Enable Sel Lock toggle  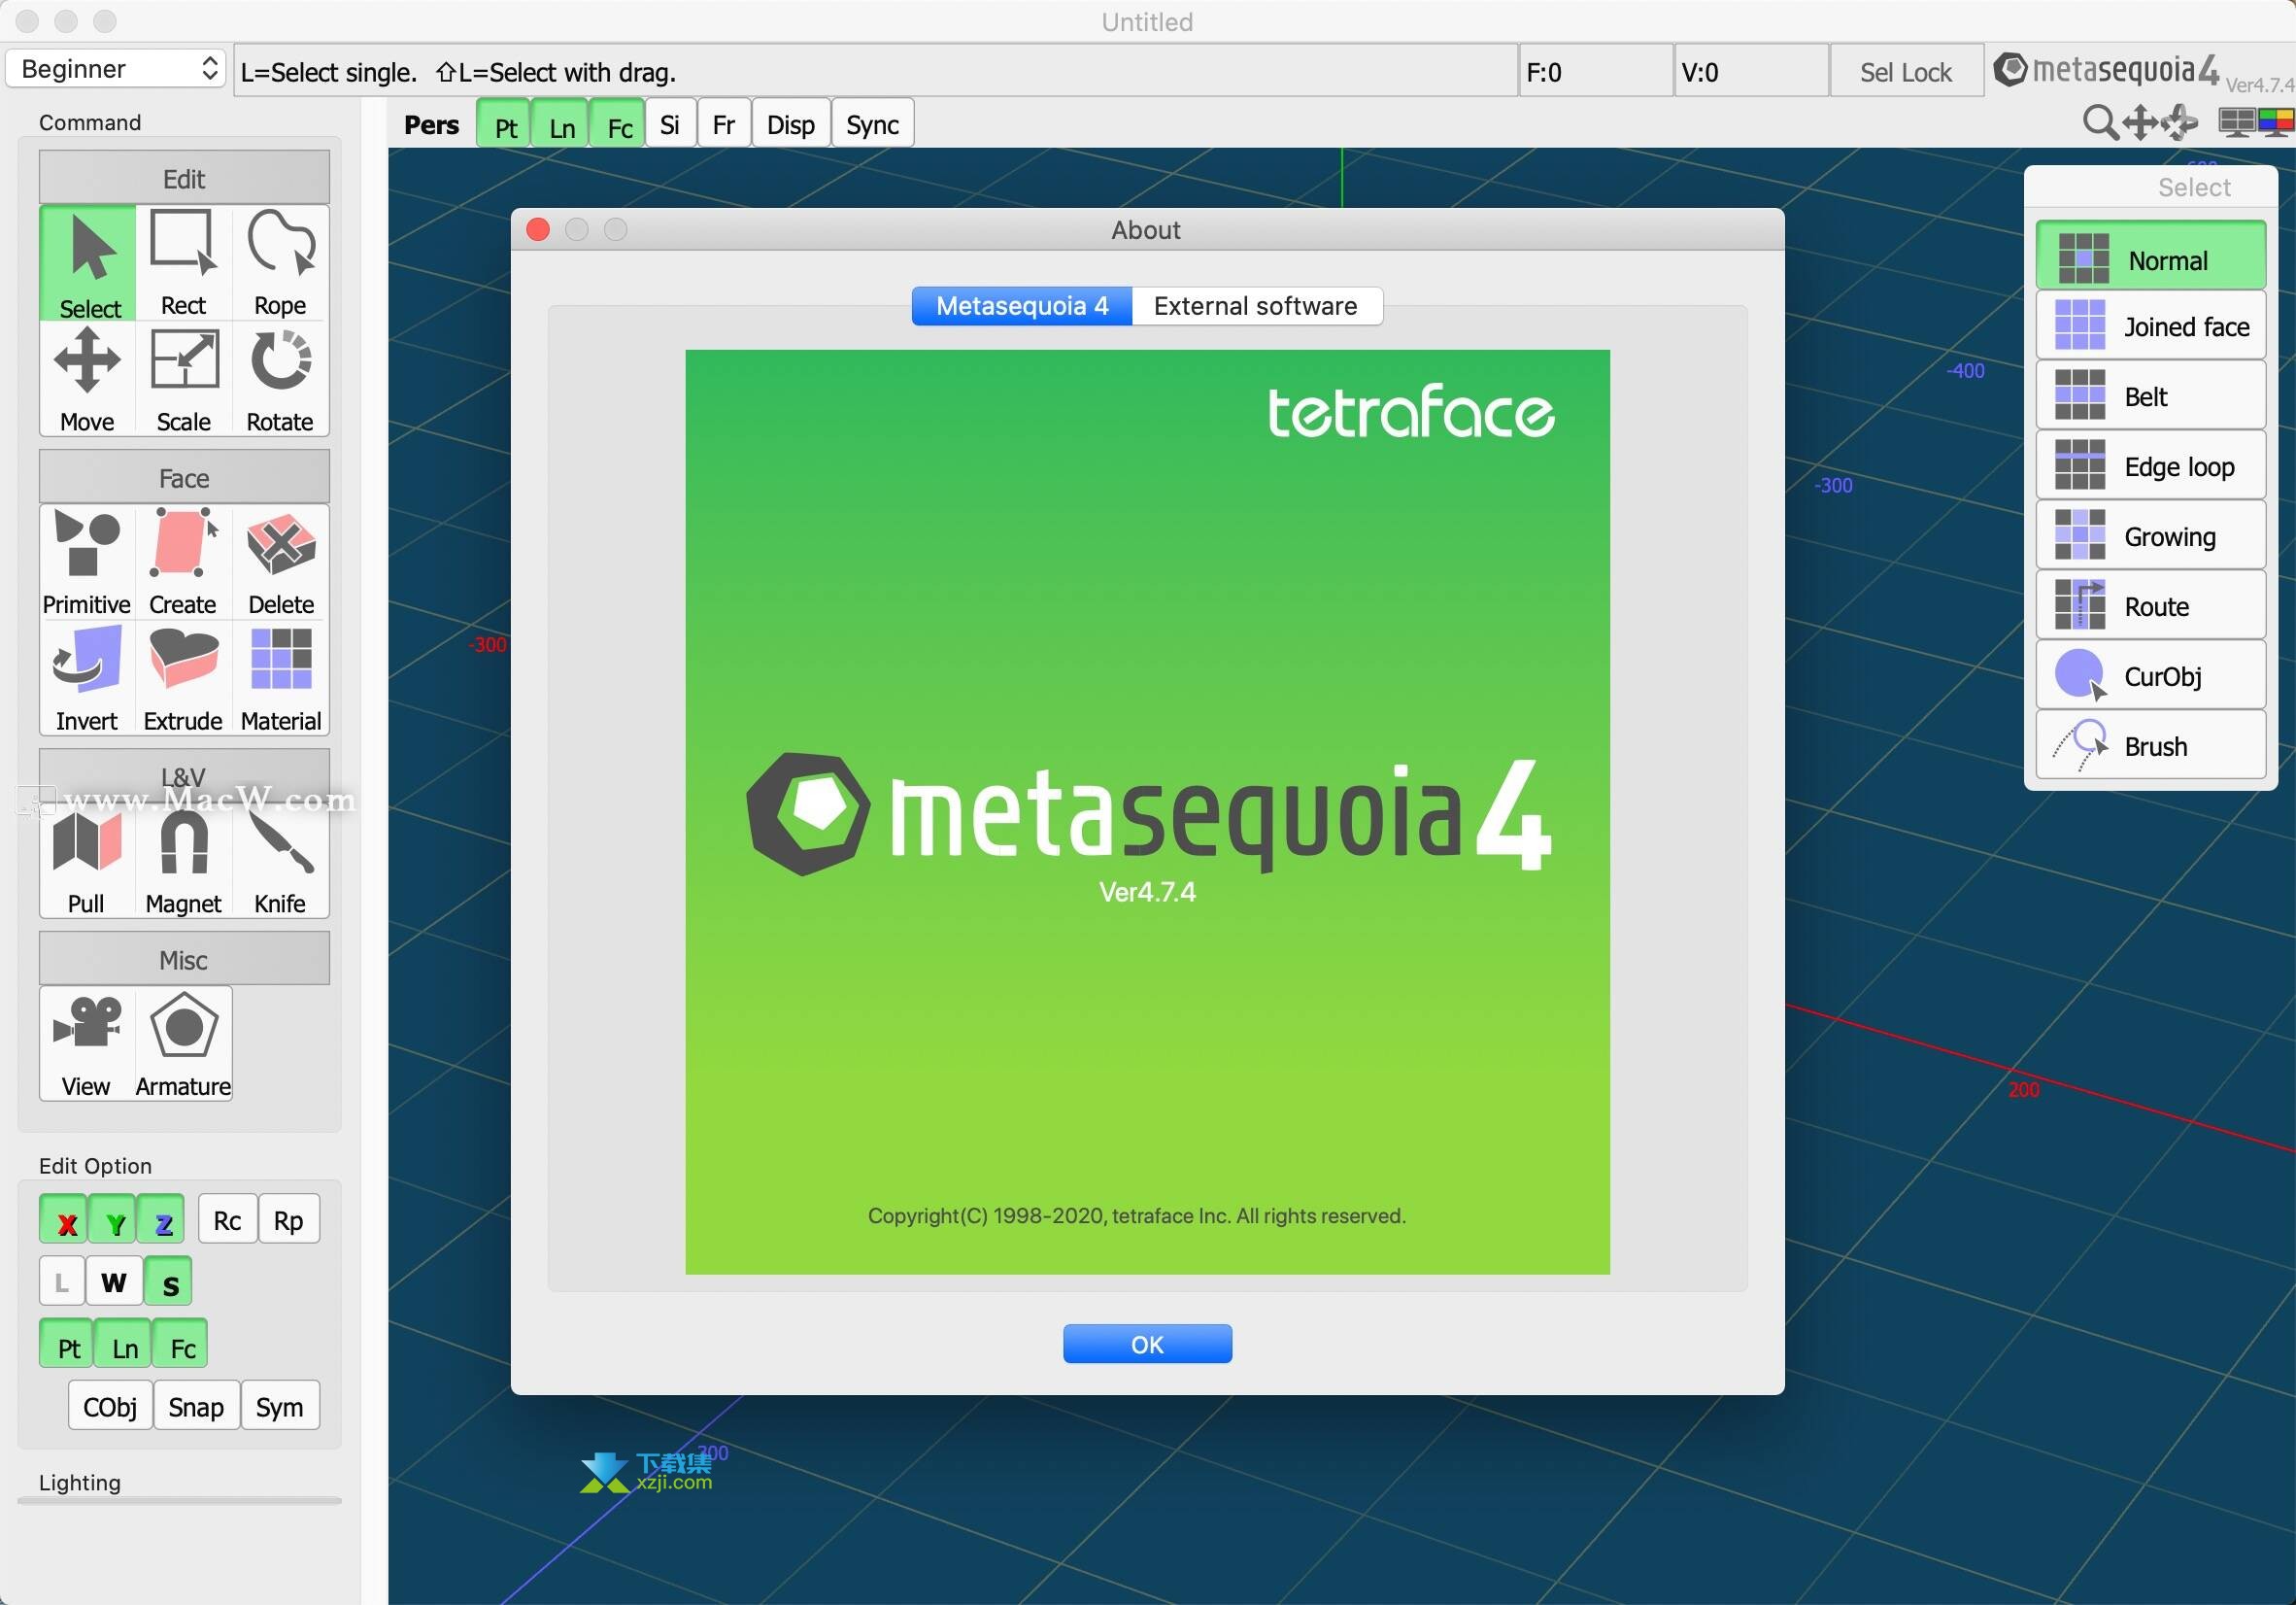(1904, 70)
